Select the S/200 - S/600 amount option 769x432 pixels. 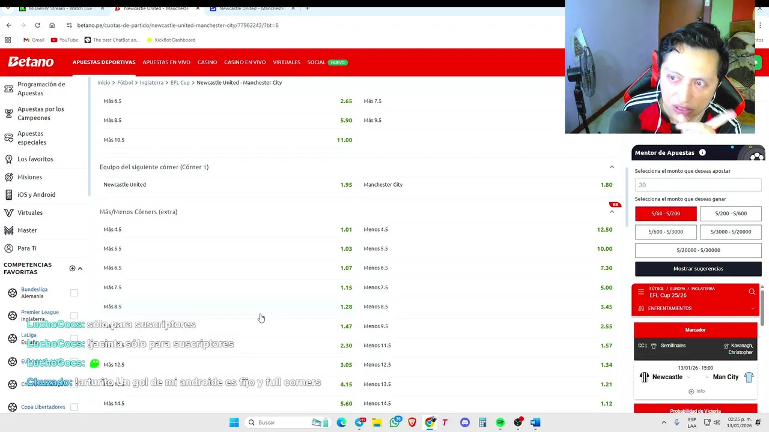click(731, 214)
